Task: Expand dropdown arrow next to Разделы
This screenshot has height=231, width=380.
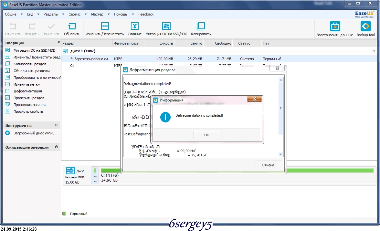Action: point(63,14)
